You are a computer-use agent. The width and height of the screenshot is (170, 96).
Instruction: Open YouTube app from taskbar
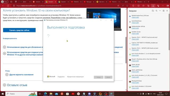click(x=73, y=94)
